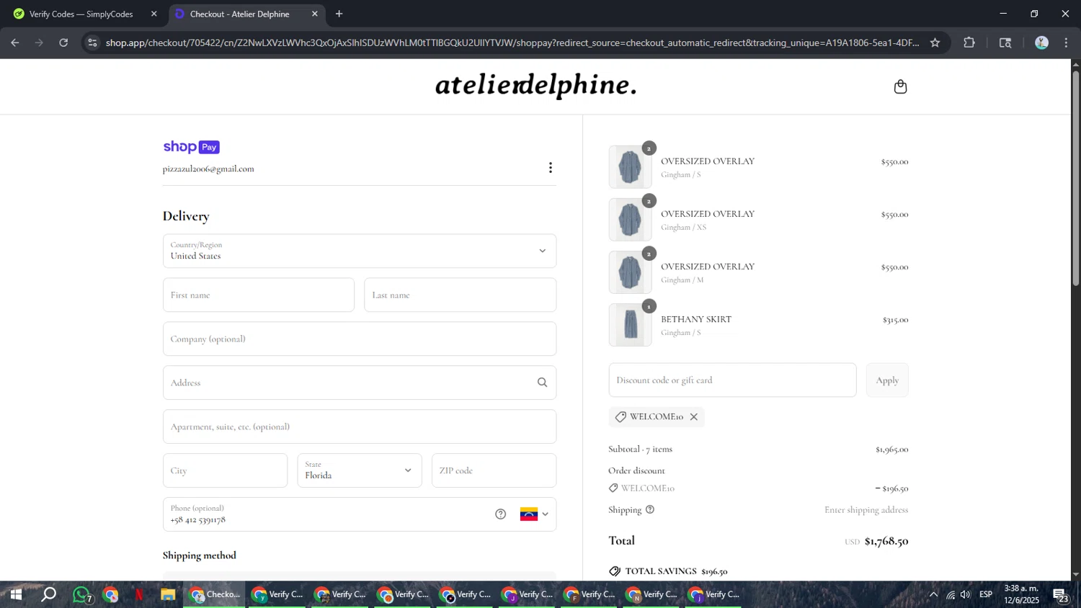
Task: Open Windows taskbar search
Action: pos(48,594)
